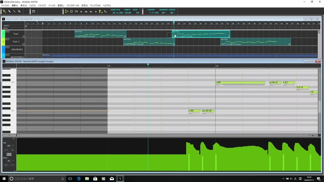324x182 pixels.
Task: Select the pencil tool
Action: pos(9,11)
